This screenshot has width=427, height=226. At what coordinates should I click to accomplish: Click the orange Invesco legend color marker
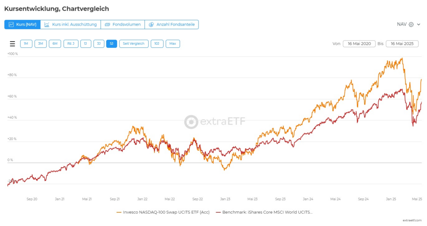[x=119, y=212]
